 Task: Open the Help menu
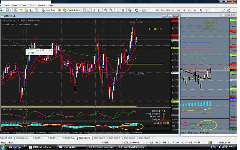click(x=51, y=5)
